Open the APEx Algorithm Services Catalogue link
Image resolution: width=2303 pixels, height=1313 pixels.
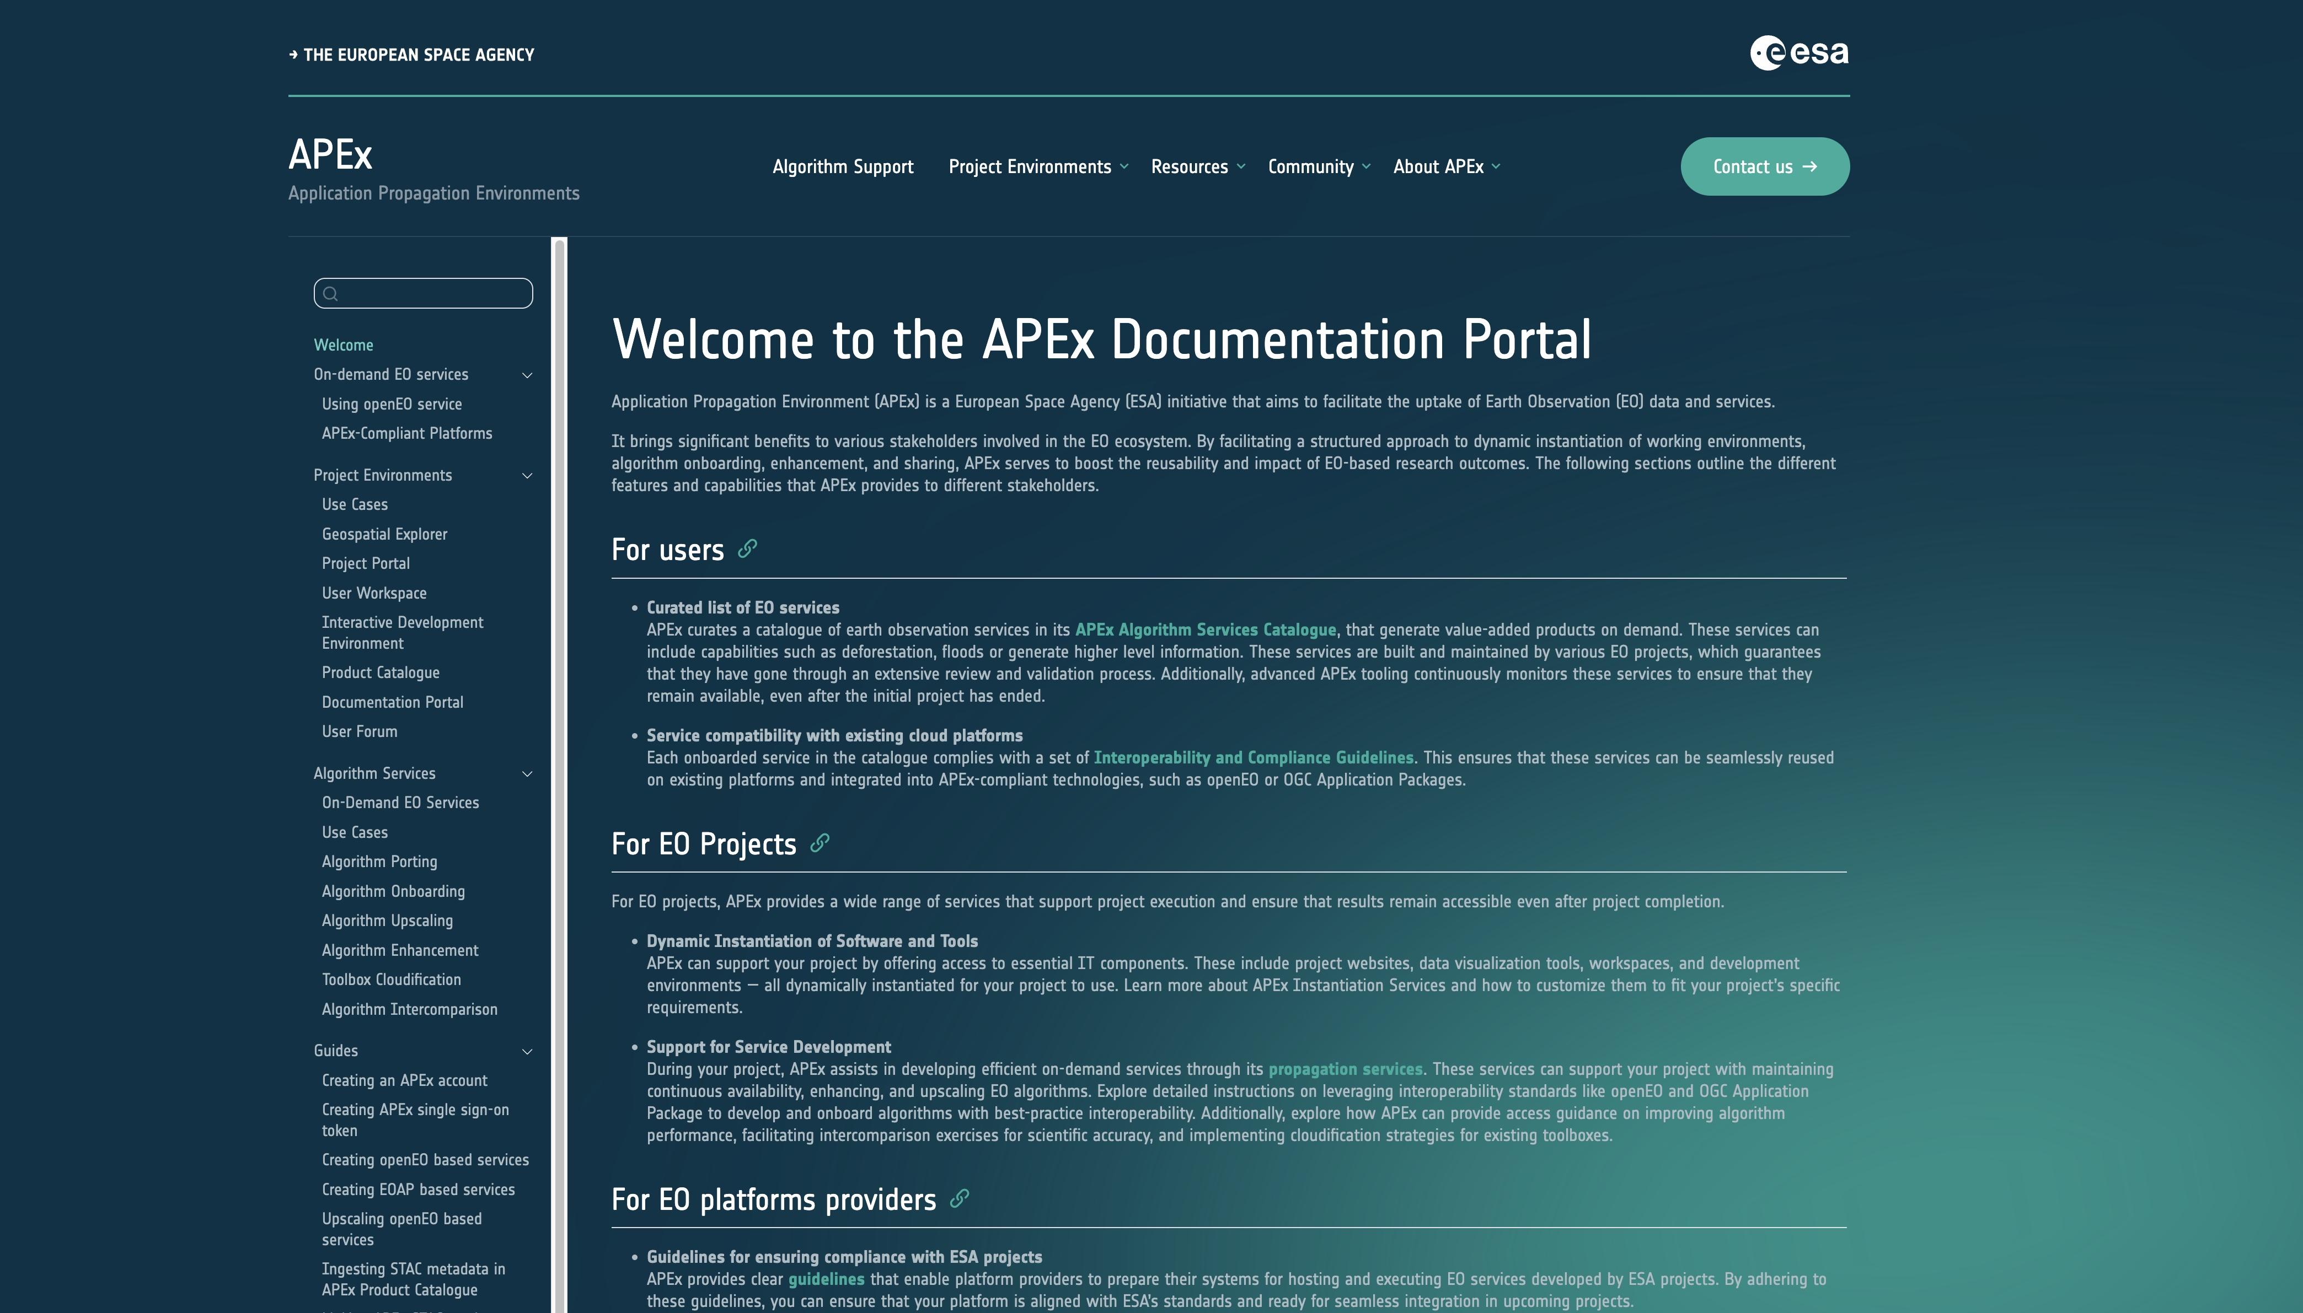pyautogui.click(x=1205, y=631)
